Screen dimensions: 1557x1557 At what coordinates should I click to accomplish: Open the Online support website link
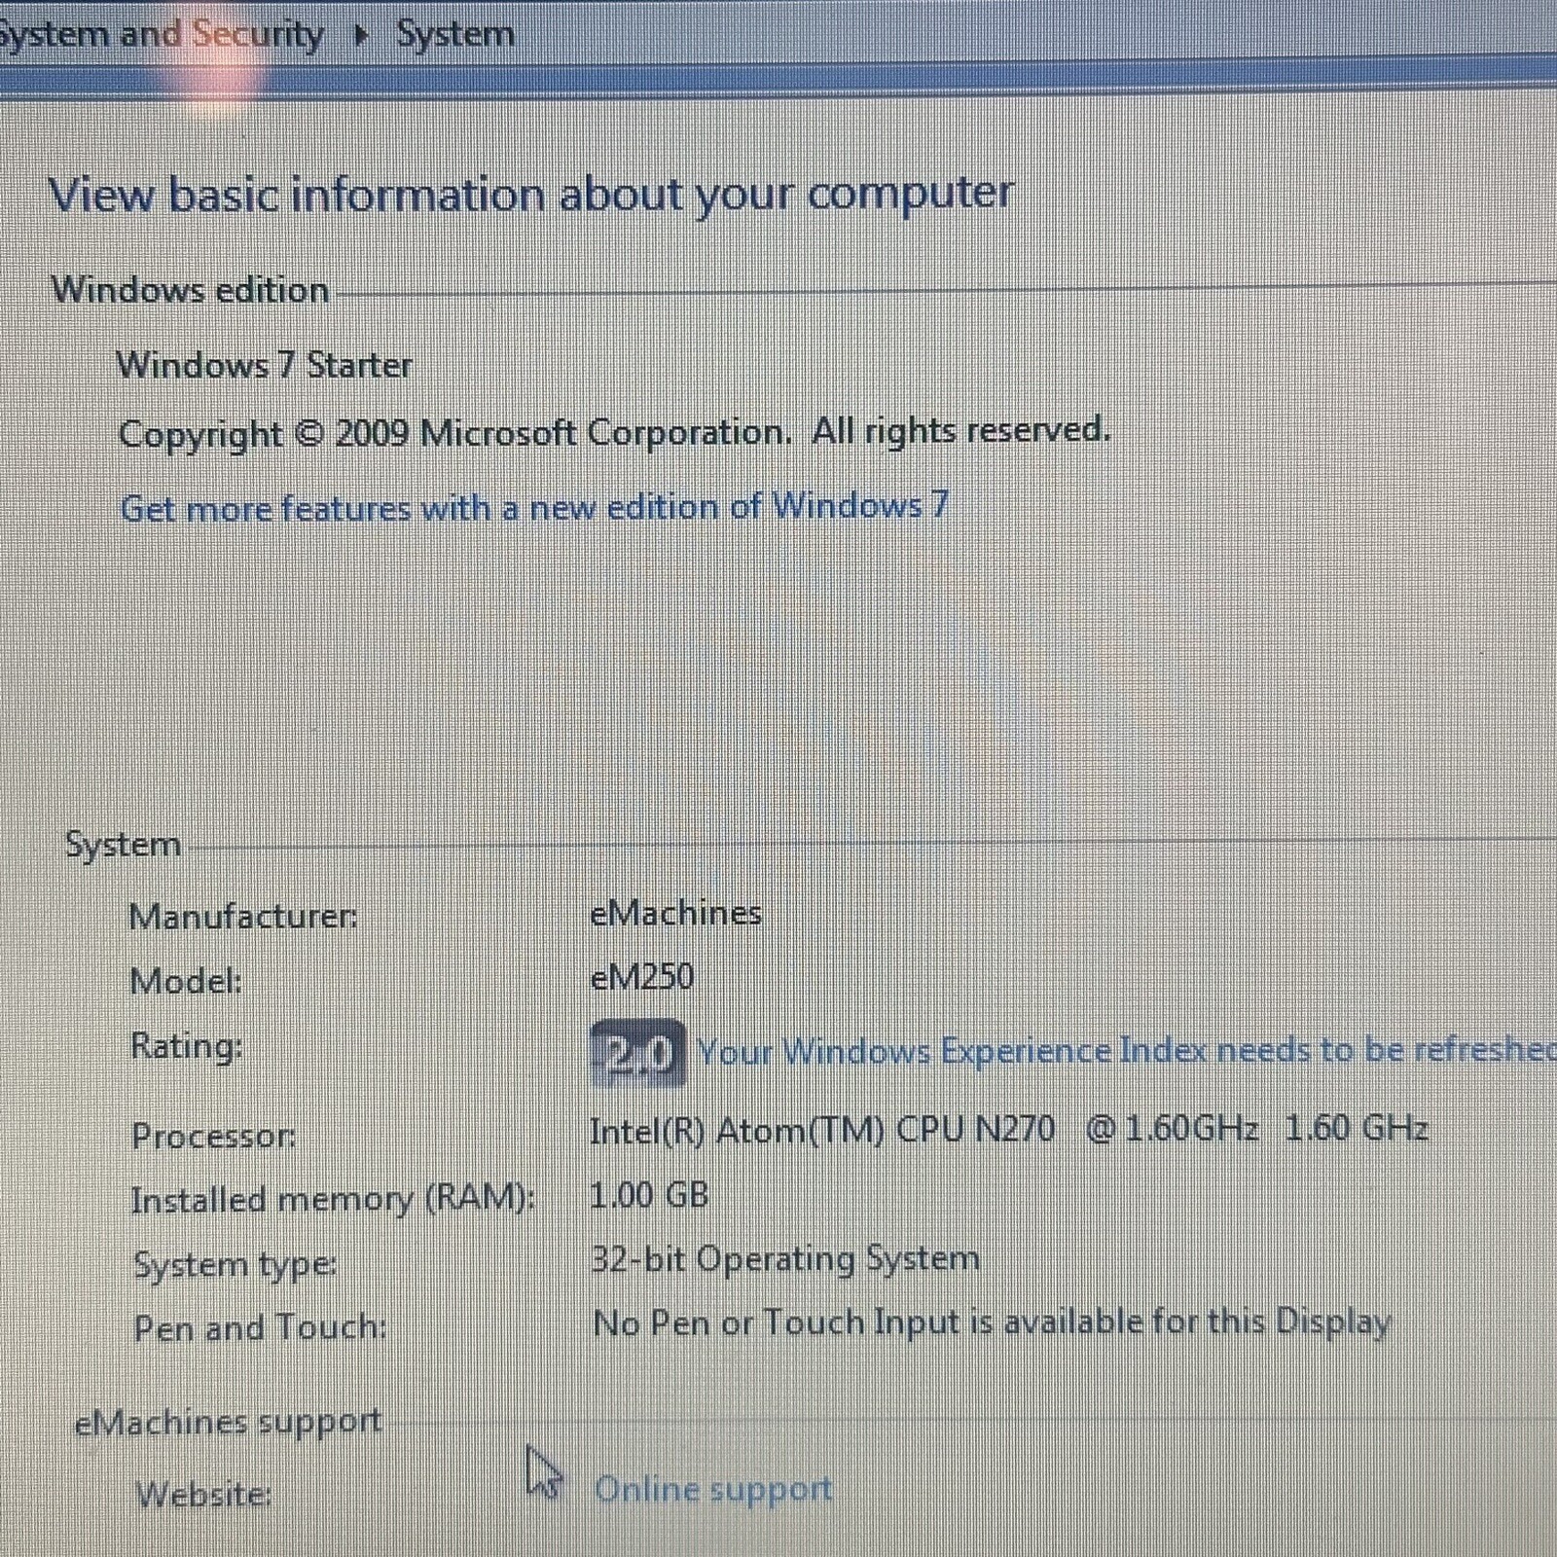(x=713, y=1489)
